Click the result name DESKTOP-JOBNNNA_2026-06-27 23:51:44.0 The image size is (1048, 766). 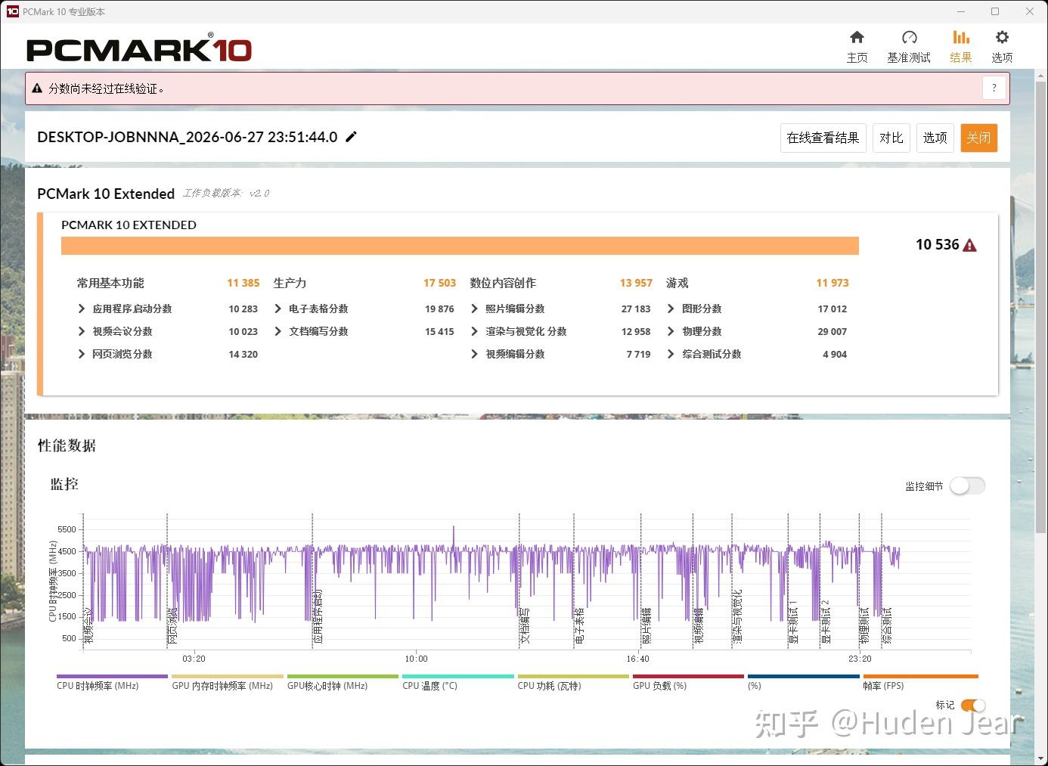click(x=188, y=137)
